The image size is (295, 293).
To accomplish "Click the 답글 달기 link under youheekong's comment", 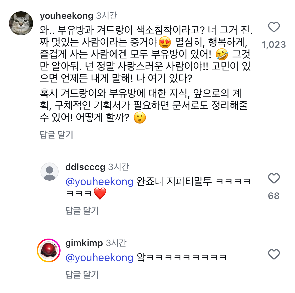I will pos(57,134).
